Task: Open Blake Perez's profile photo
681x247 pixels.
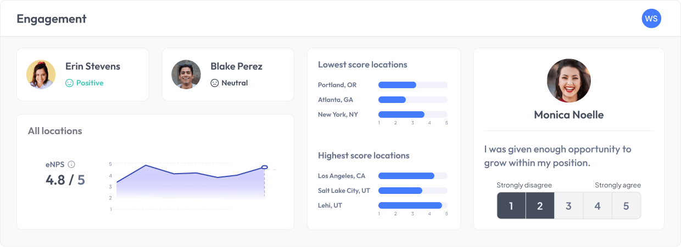Action: 186,74
